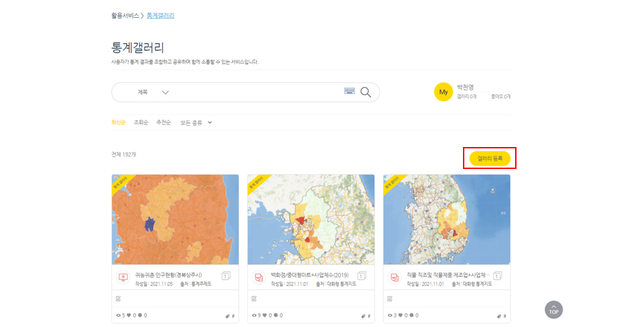Open the 통계갤러리 breadcrumb link
Screen dimensions: 623x327
[x=161, y=16]
